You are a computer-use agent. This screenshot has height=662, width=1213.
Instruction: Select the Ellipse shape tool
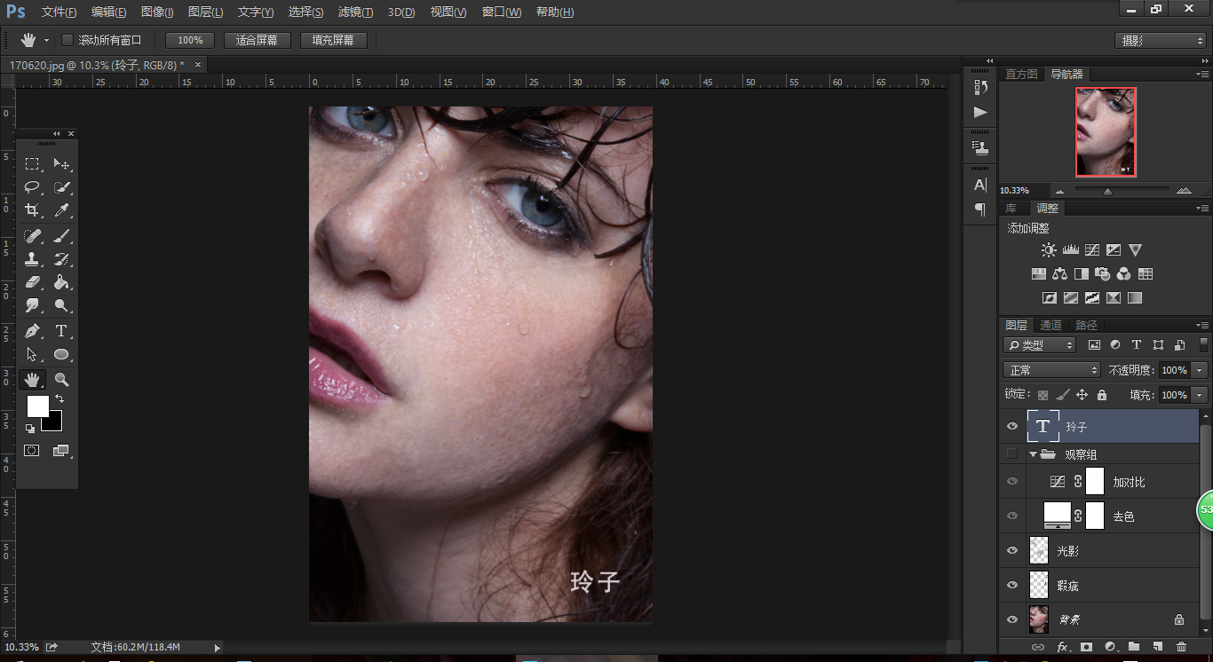(61, 354)
